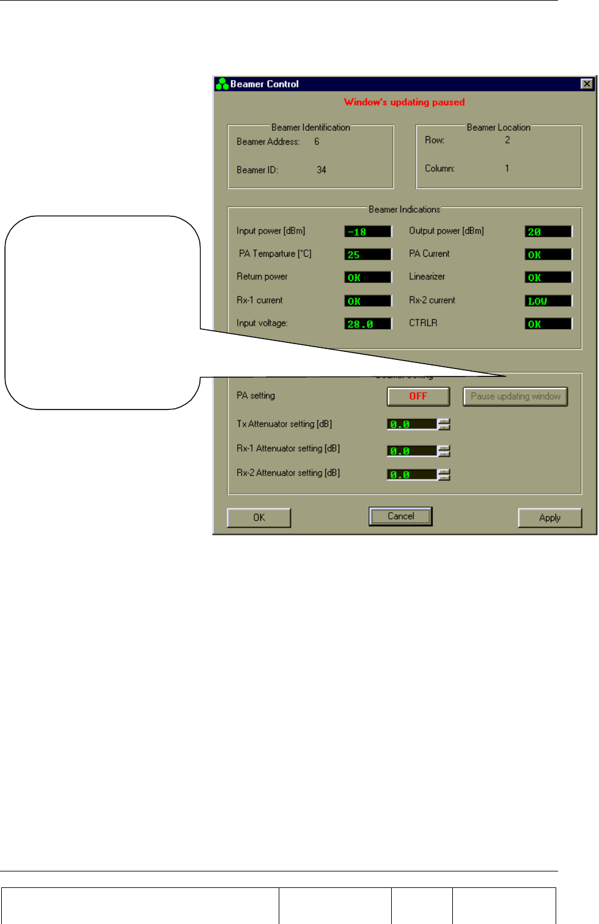Click the Beamer Location group title
The height and width of the screenshot is (924, 599).
click(498, 127)
